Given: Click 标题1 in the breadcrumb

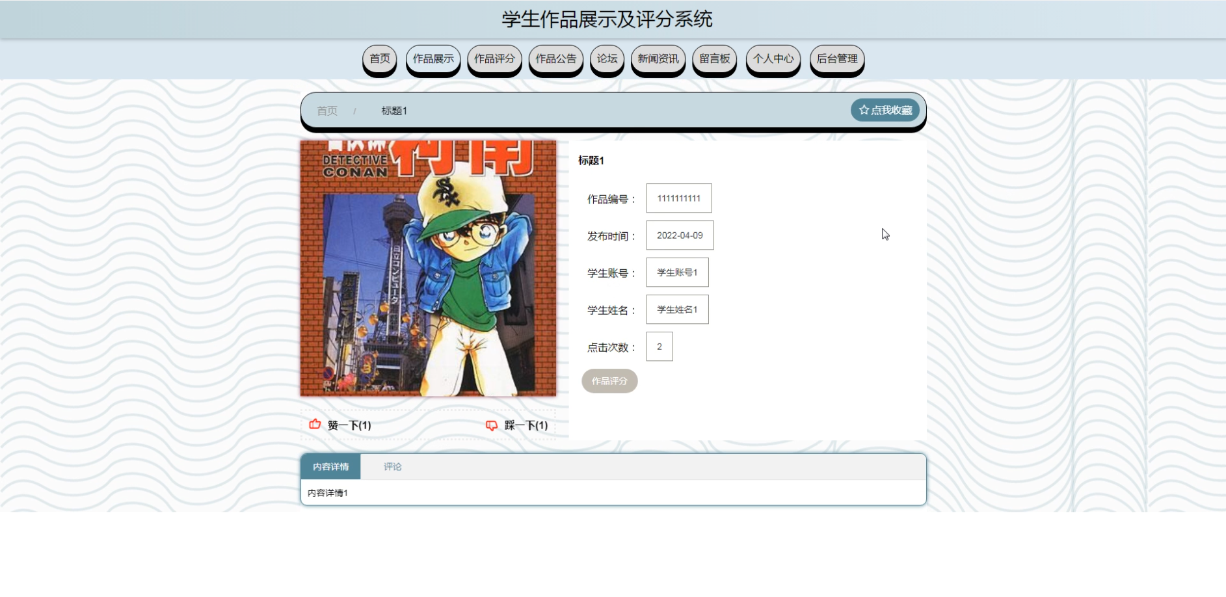Looking at the screenshot, I should [394, 111].
